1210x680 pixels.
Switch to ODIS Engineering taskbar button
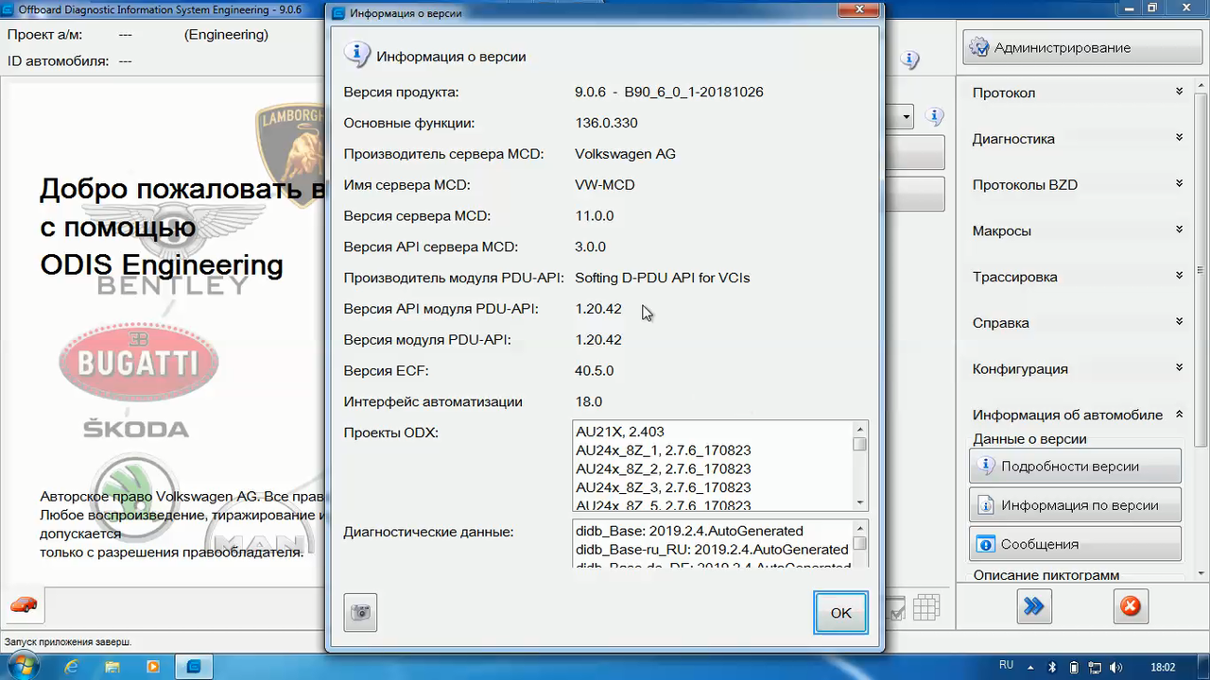pyautogui.click(x=195, y=667)
